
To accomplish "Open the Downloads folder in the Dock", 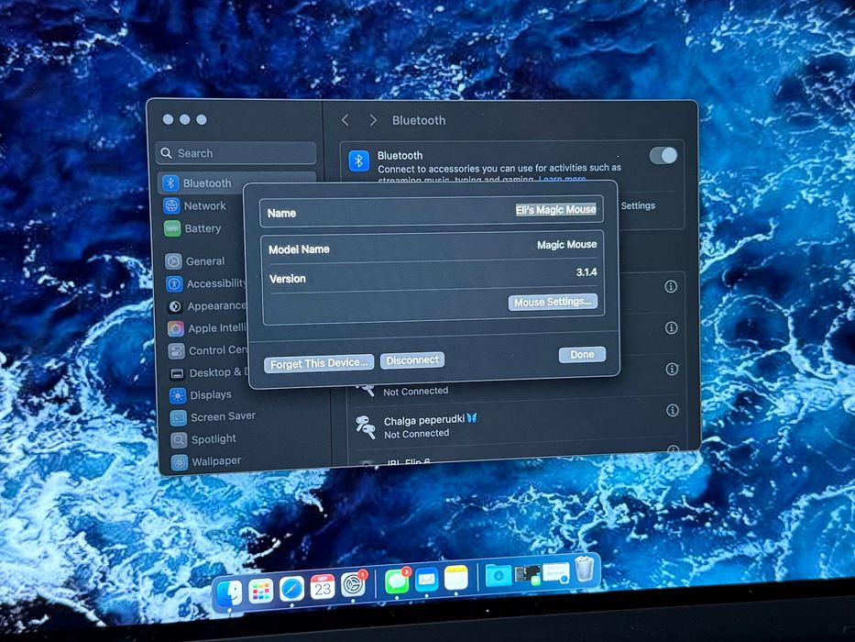I will (499, 575).
